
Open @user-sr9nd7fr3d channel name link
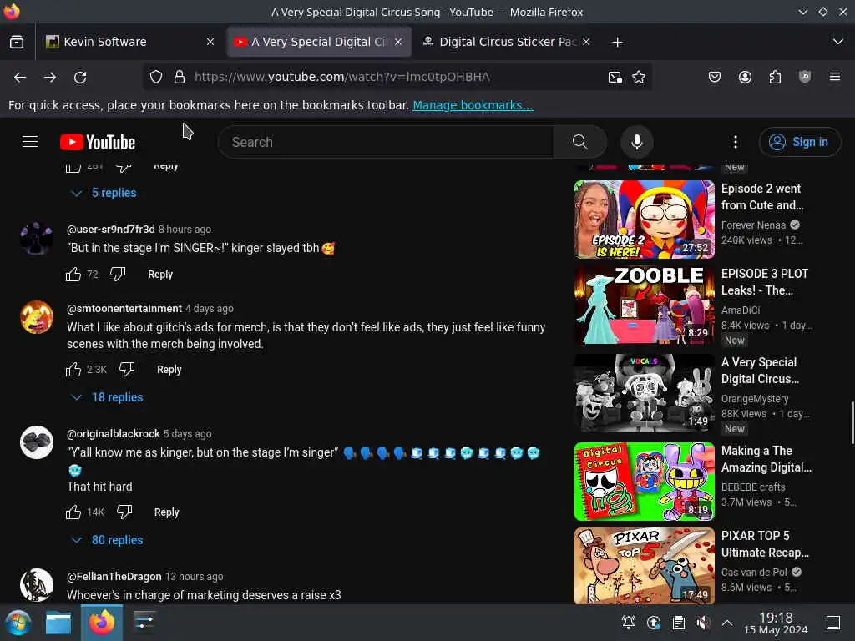111,229
